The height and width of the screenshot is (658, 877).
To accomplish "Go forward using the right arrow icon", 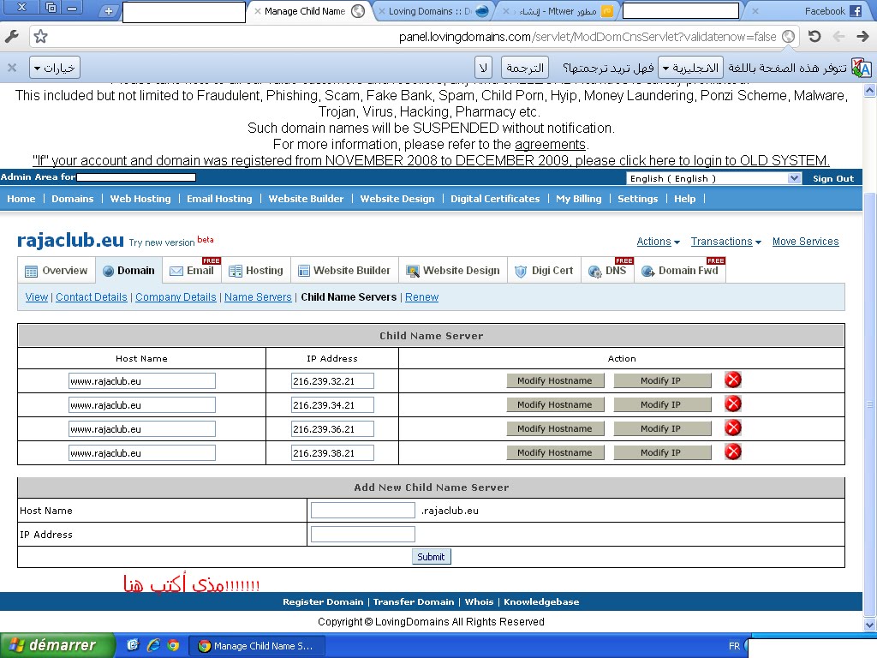I will point(862,36).
